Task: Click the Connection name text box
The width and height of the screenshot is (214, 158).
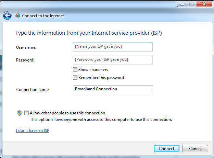Action: pos(113,90)
